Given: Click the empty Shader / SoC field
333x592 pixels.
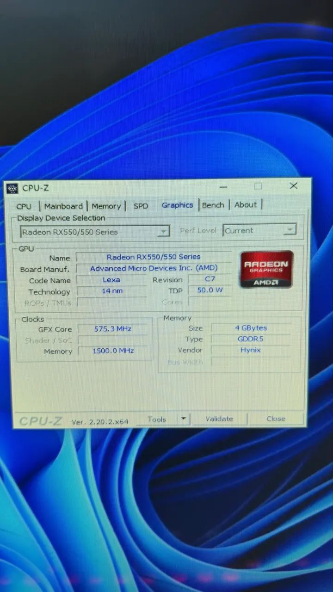Looking at the screenshot, I should 113,340.
